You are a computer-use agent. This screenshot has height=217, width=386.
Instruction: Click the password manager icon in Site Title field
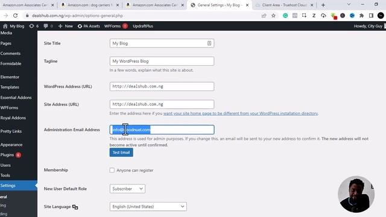click(x=209, y=43)
